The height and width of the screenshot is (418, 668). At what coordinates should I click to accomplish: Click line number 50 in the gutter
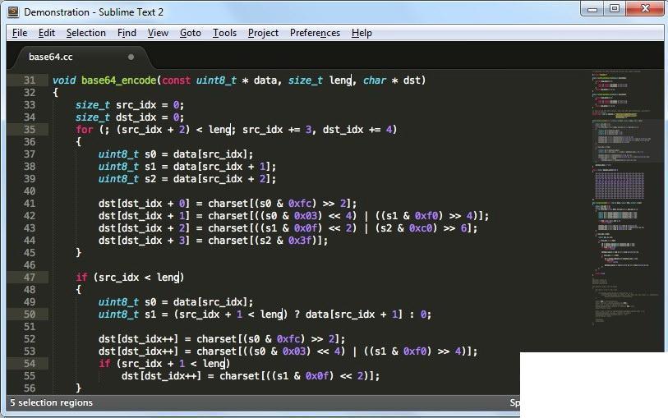tap(30, 315)
